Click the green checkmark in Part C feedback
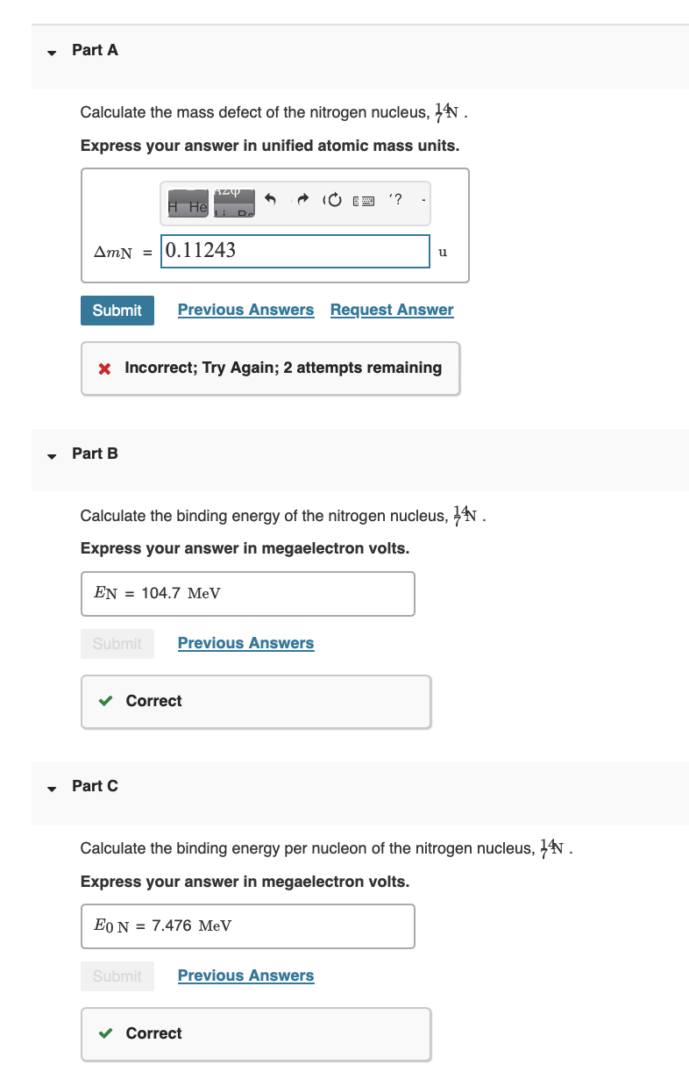 click(x=107, y=1033)
